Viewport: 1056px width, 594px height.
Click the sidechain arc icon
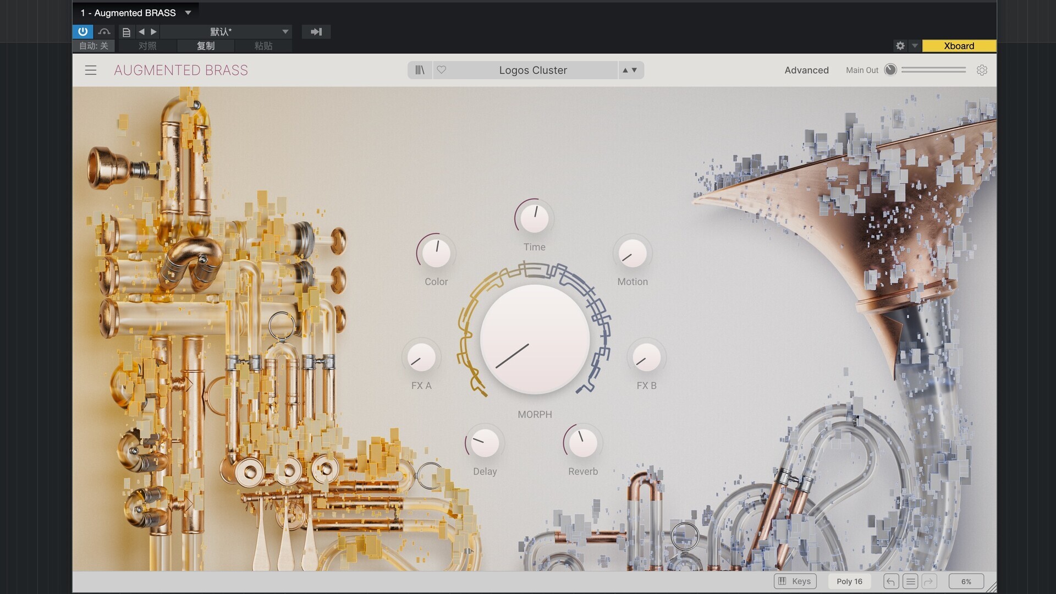click(105, 31)
